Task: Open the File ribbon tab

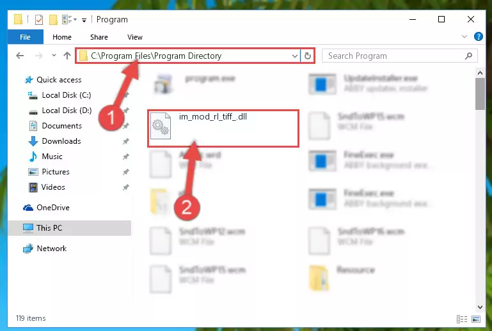Action: (25, 37)
